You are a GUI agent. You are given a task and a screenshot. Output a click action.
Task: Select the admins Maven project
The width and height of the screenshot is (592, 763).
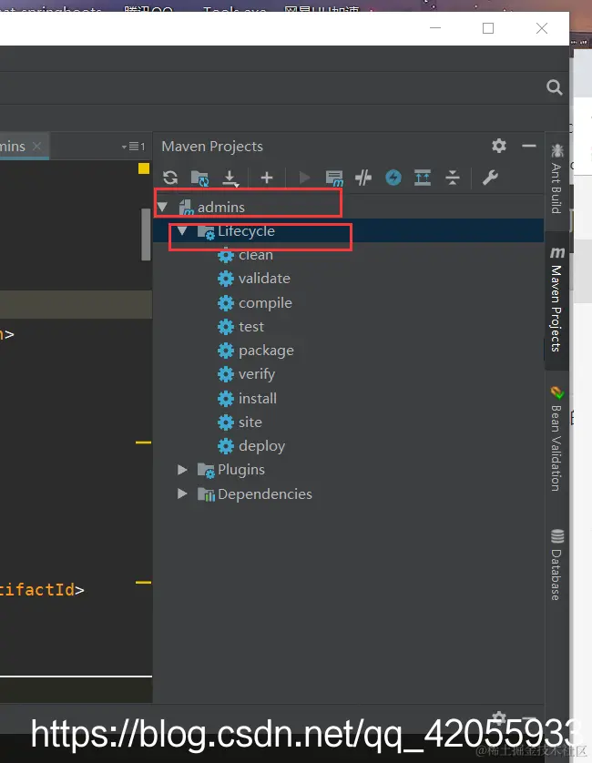coord(221,208)
